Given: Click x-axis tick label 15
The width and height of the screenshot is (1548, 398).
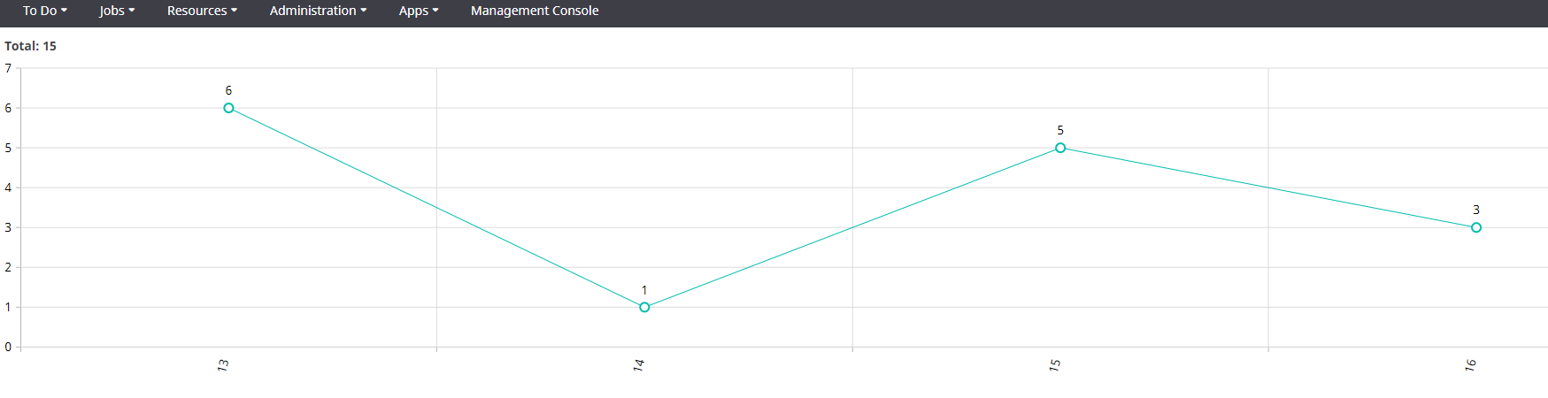Looking at the screenshot, I should coord(1055,364).
